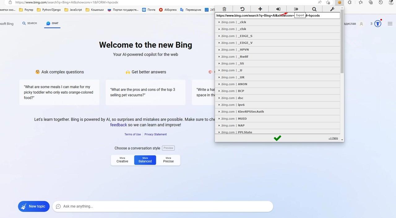
Task: Click the cookie list scroll-down arrow
Action: 342,140
